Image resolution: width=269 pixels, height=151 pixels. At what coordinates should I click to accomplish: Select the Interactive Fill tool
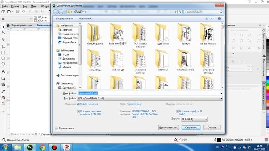pos(3,97)
